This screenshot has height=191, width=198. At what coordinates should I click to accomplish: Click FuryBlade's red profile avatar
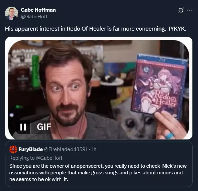(x=13, y=149)
